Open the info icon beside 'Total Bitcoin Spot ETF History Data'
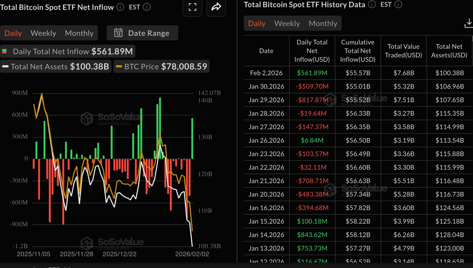Image resolution: width=473 pixels, height=268 pixels. click(371, 4)
